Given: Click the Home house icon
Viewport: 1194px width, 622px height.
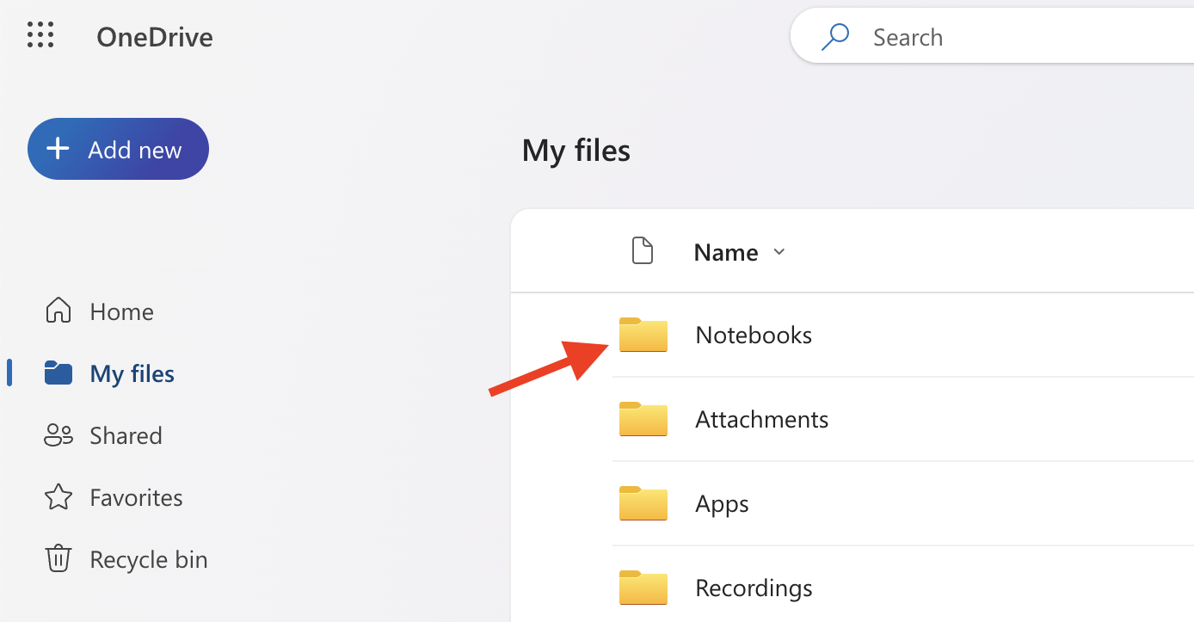Looking at the screenshot, I should click(x=58, y=311).
